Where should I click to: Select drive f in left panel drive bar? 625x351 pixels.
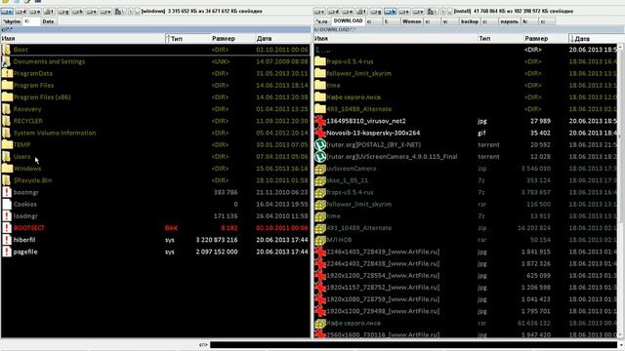[50, 12]
